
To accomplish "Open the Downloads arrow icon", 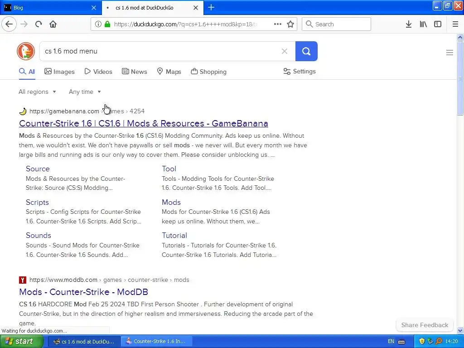I will coord(409,24).
